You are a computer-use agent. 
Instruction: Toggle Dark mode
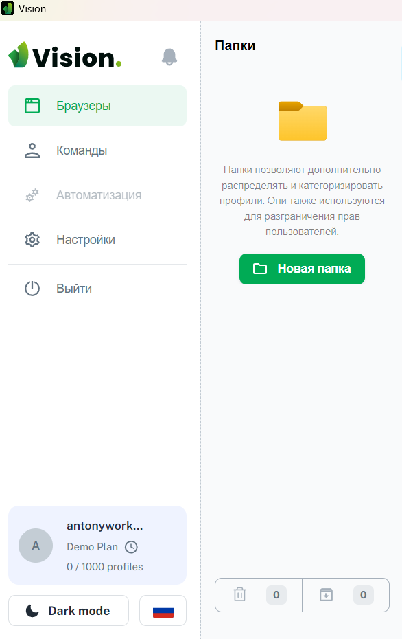coord(69,610)
